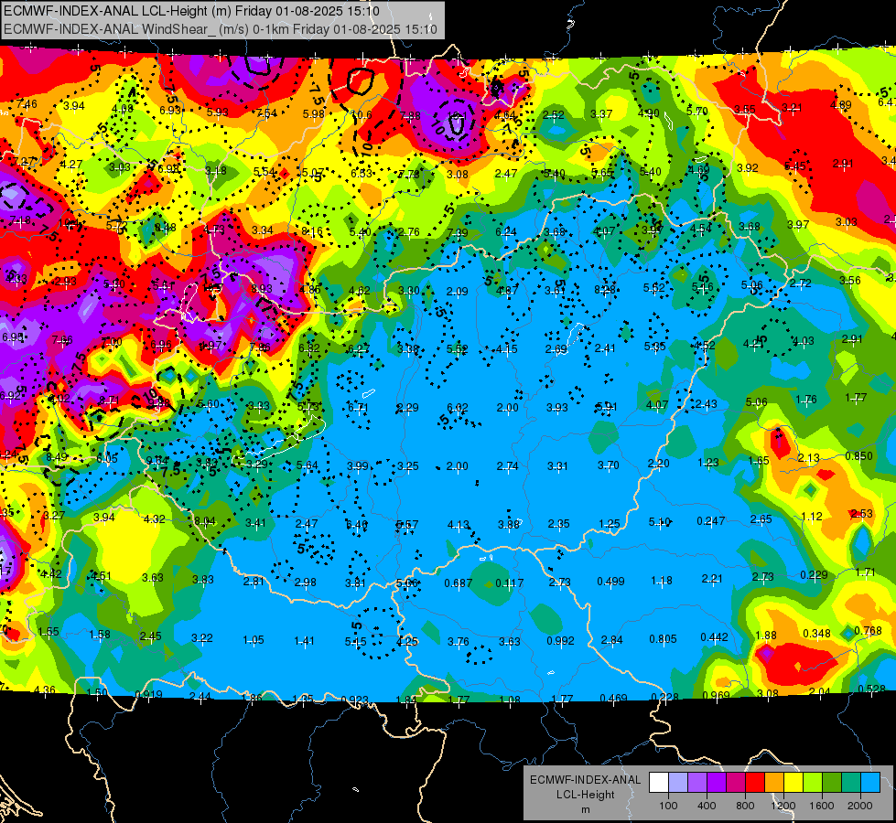Click the grid value 8.28
The height and width of the screenshot is (823, 896).
(x=605, y=290)
